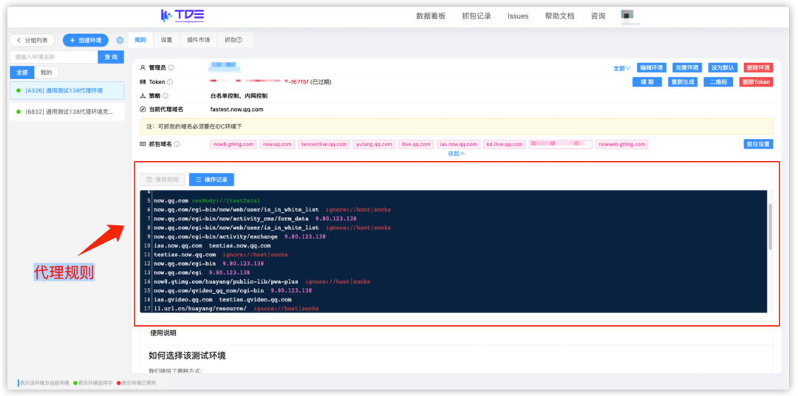Open the environment settings gear icon
The height and width of the screenshot is (396, 798).
[x=120, y=40]
